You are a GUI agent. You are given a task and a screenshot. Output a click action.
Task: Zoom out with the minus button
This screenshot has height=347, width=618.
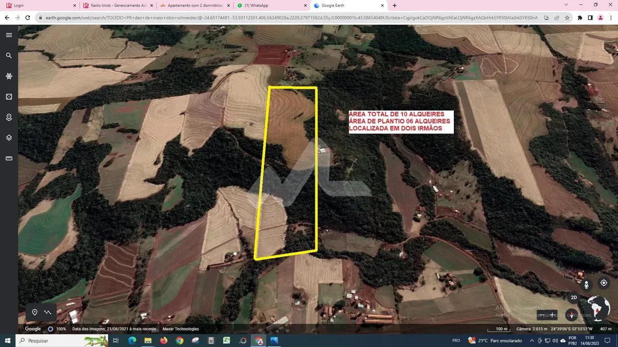[x=542, y=314]
